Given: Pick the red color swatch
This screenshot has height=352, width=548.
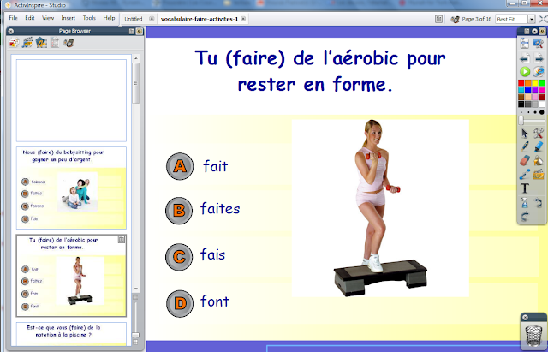Looking at the screenshot, I should (x=521, y=83).
